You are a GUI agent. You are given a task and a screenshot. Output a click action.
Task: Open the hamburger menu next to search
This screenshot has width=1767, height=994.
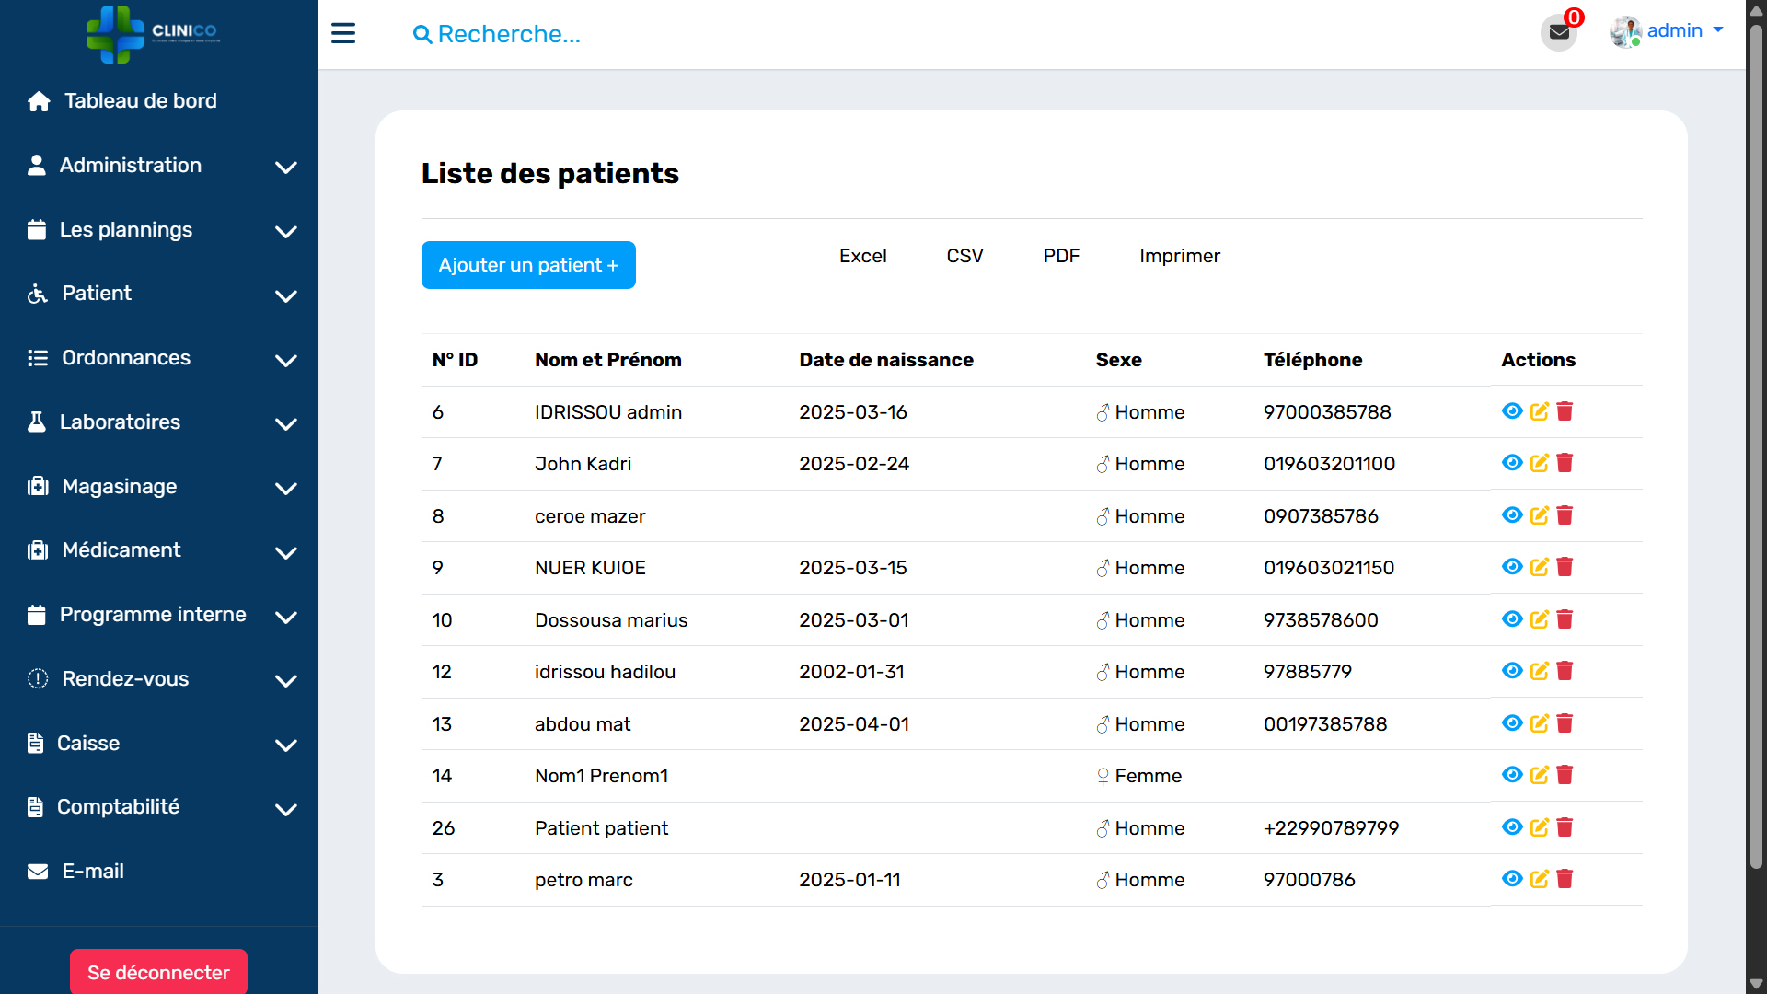[343, 33]
